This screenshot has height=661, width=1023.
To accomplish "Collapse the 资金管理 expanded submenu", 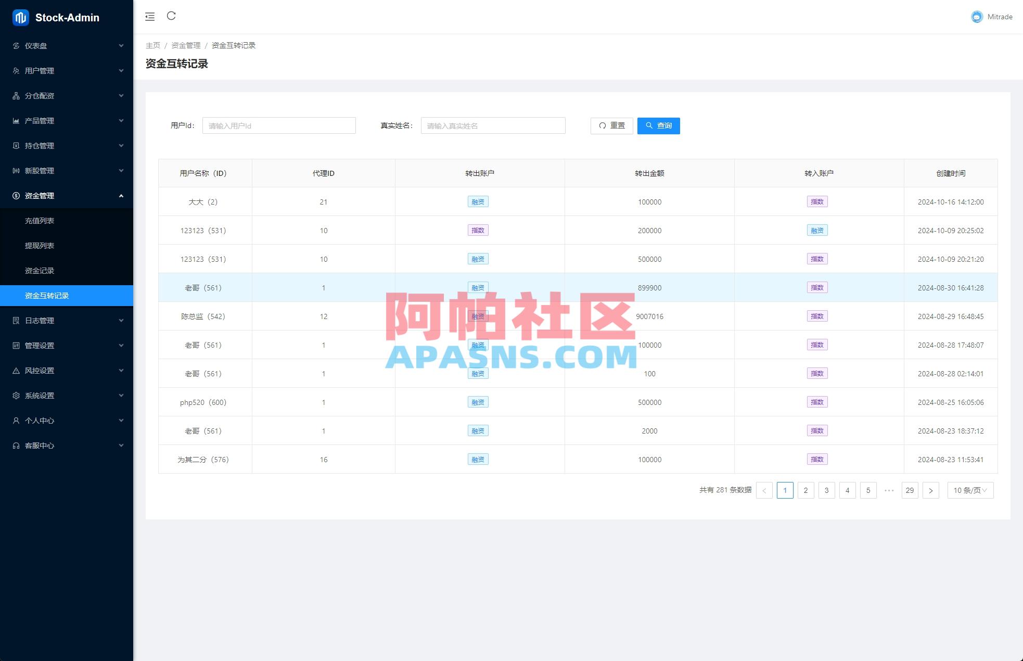I will (x=121, y=196).
